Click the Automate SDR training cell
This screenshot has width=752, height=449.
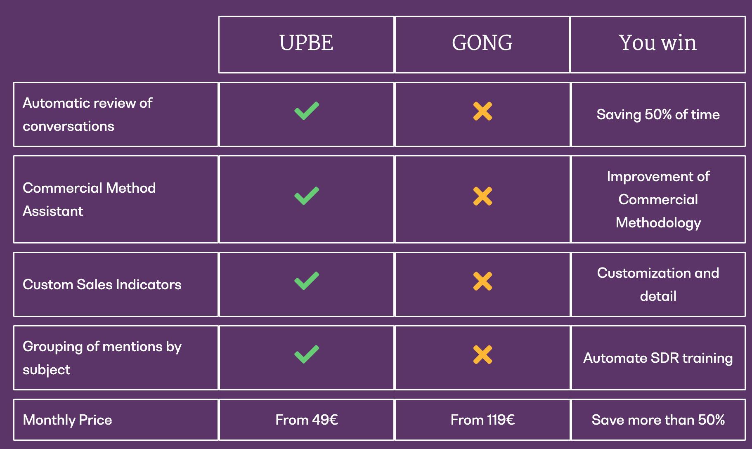(658, 358)
